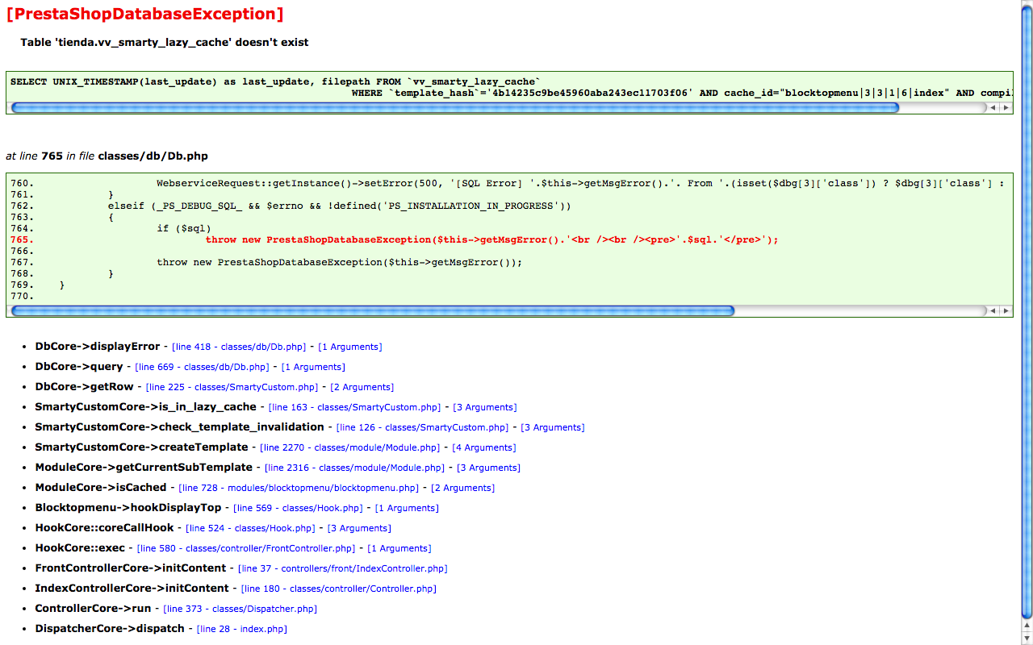The width and height of the screenshot is (1033, 645).
Task: Open the 'line 126 - classes/SmartyCustom.php' link
Action: tap(423, 427)
